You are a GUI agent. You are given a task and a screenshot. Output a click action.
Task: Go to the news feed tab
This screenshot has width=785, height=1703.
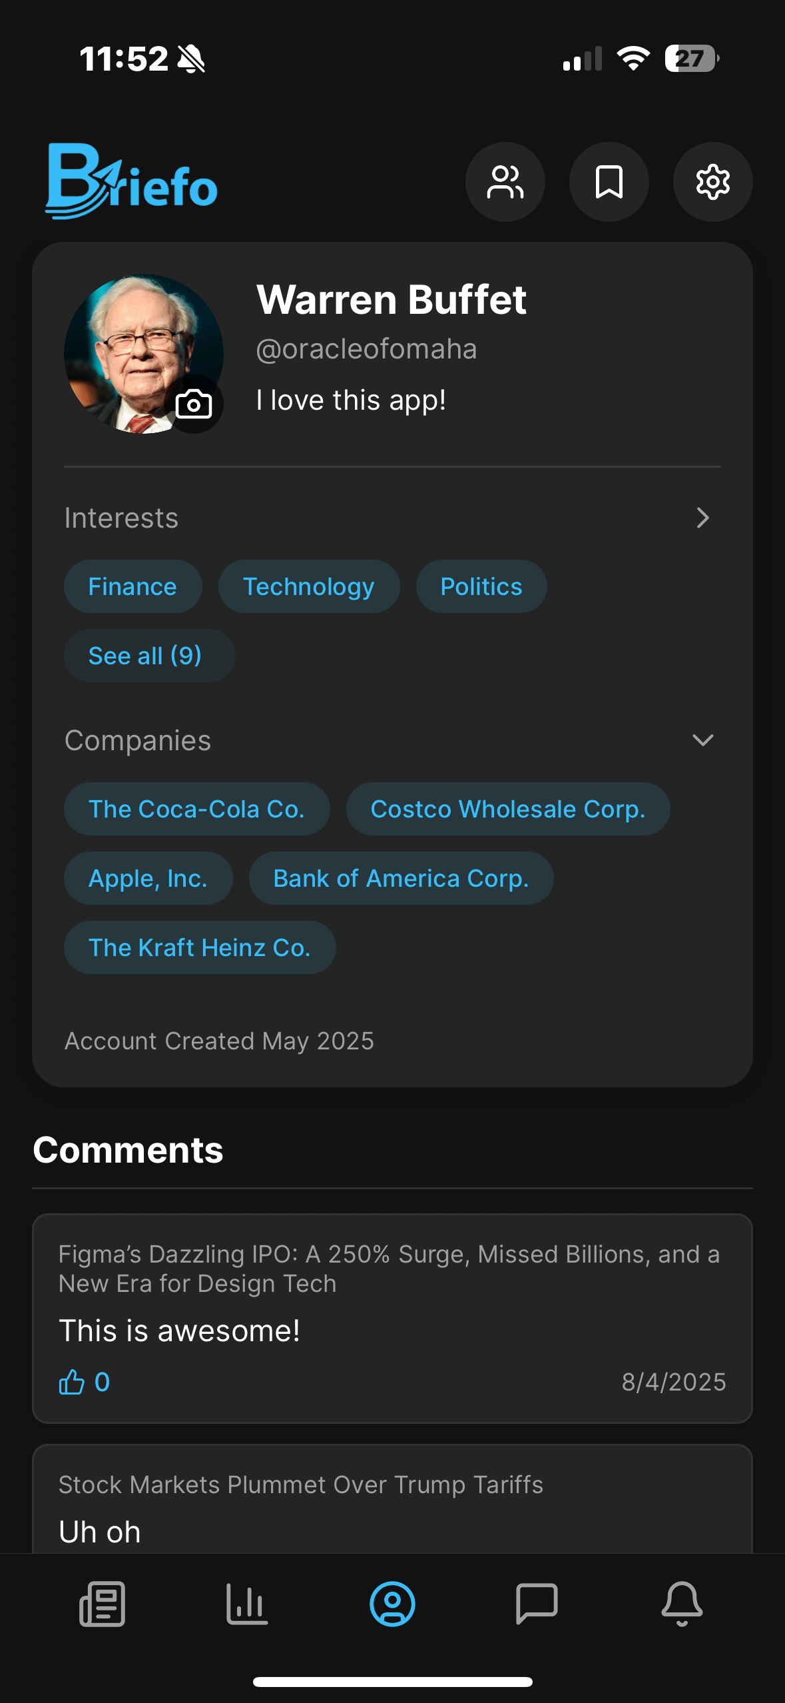click(103, 1604)
